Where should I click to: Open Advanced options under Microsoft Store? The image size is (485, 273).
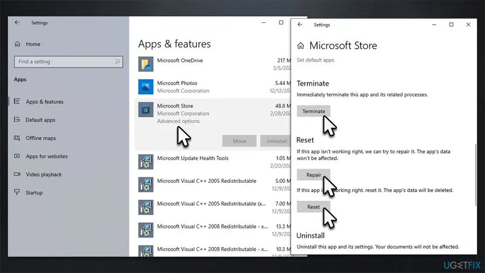pyautogui.click(x=178, y=121)
